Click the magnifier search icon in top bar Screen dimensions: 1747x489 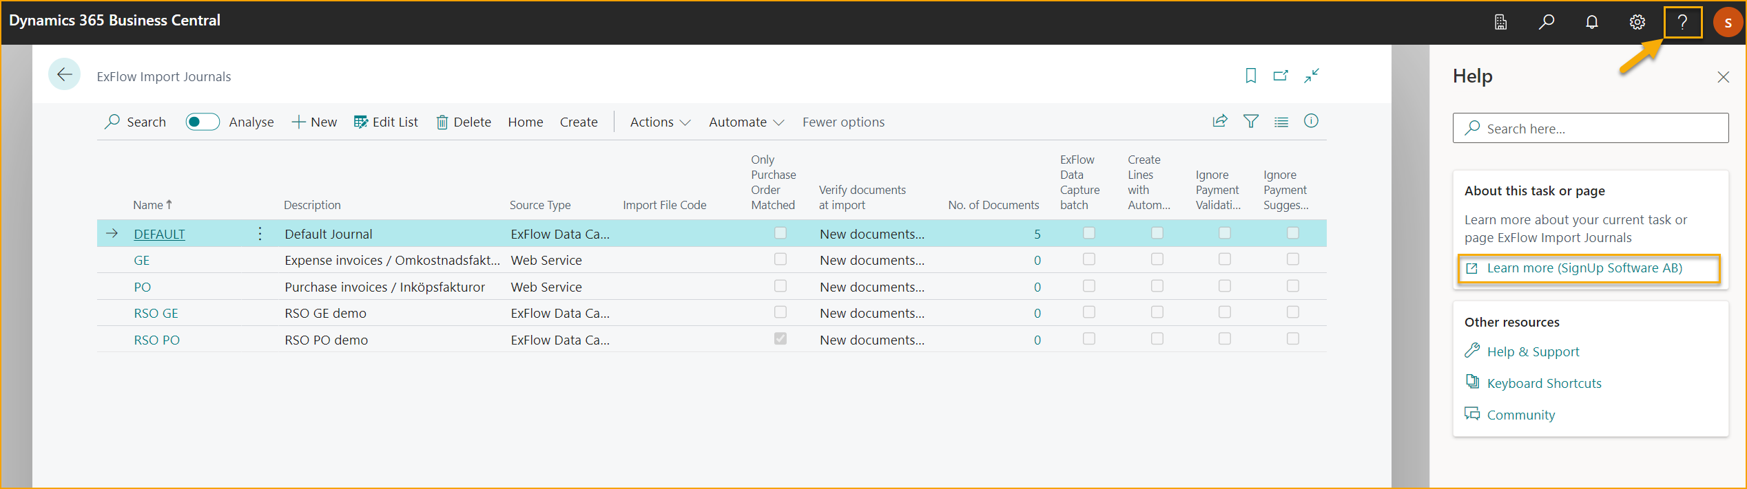1547,22
